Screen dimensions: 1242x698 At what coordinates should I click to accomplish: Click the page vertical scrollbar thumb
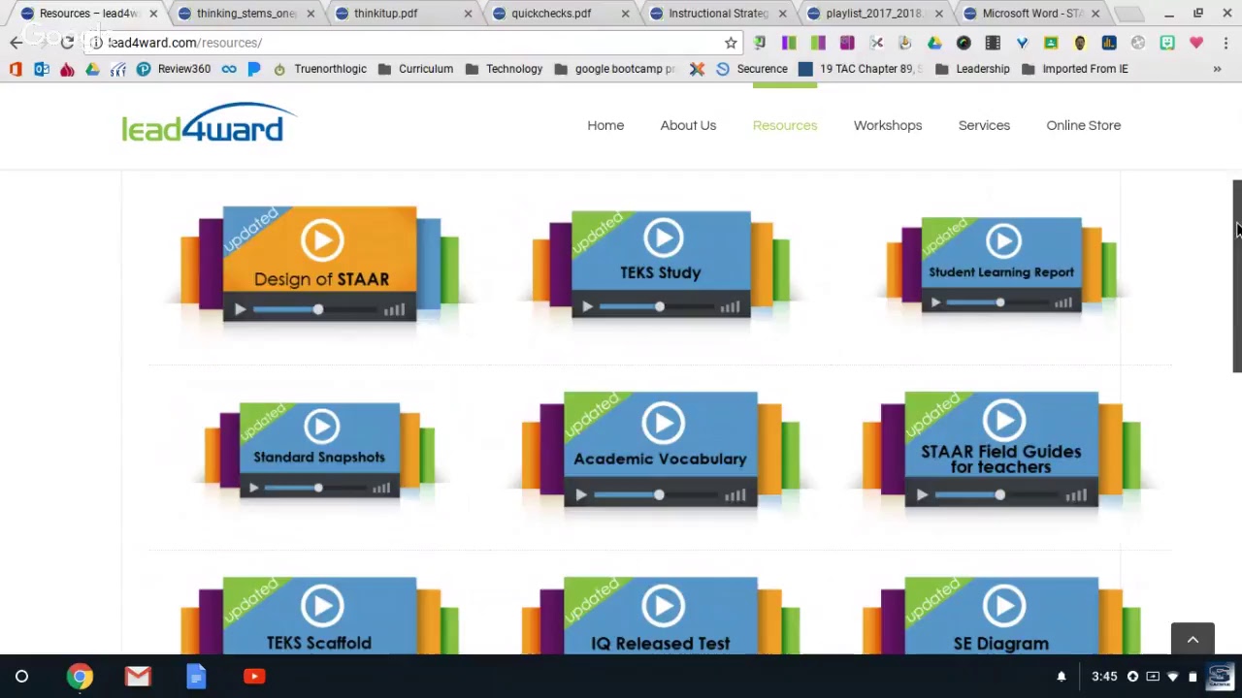click(x=1237, y=275)
